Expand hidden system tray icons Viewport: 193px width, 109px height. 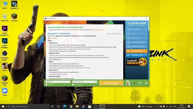click(x=155, y=106)
